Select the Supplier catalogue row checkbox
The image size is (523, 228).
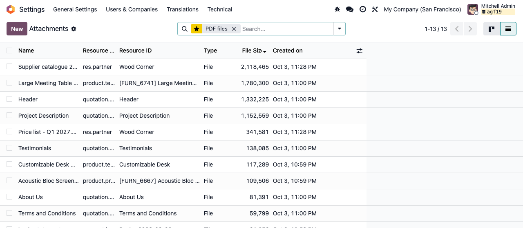tap(9, 66)
